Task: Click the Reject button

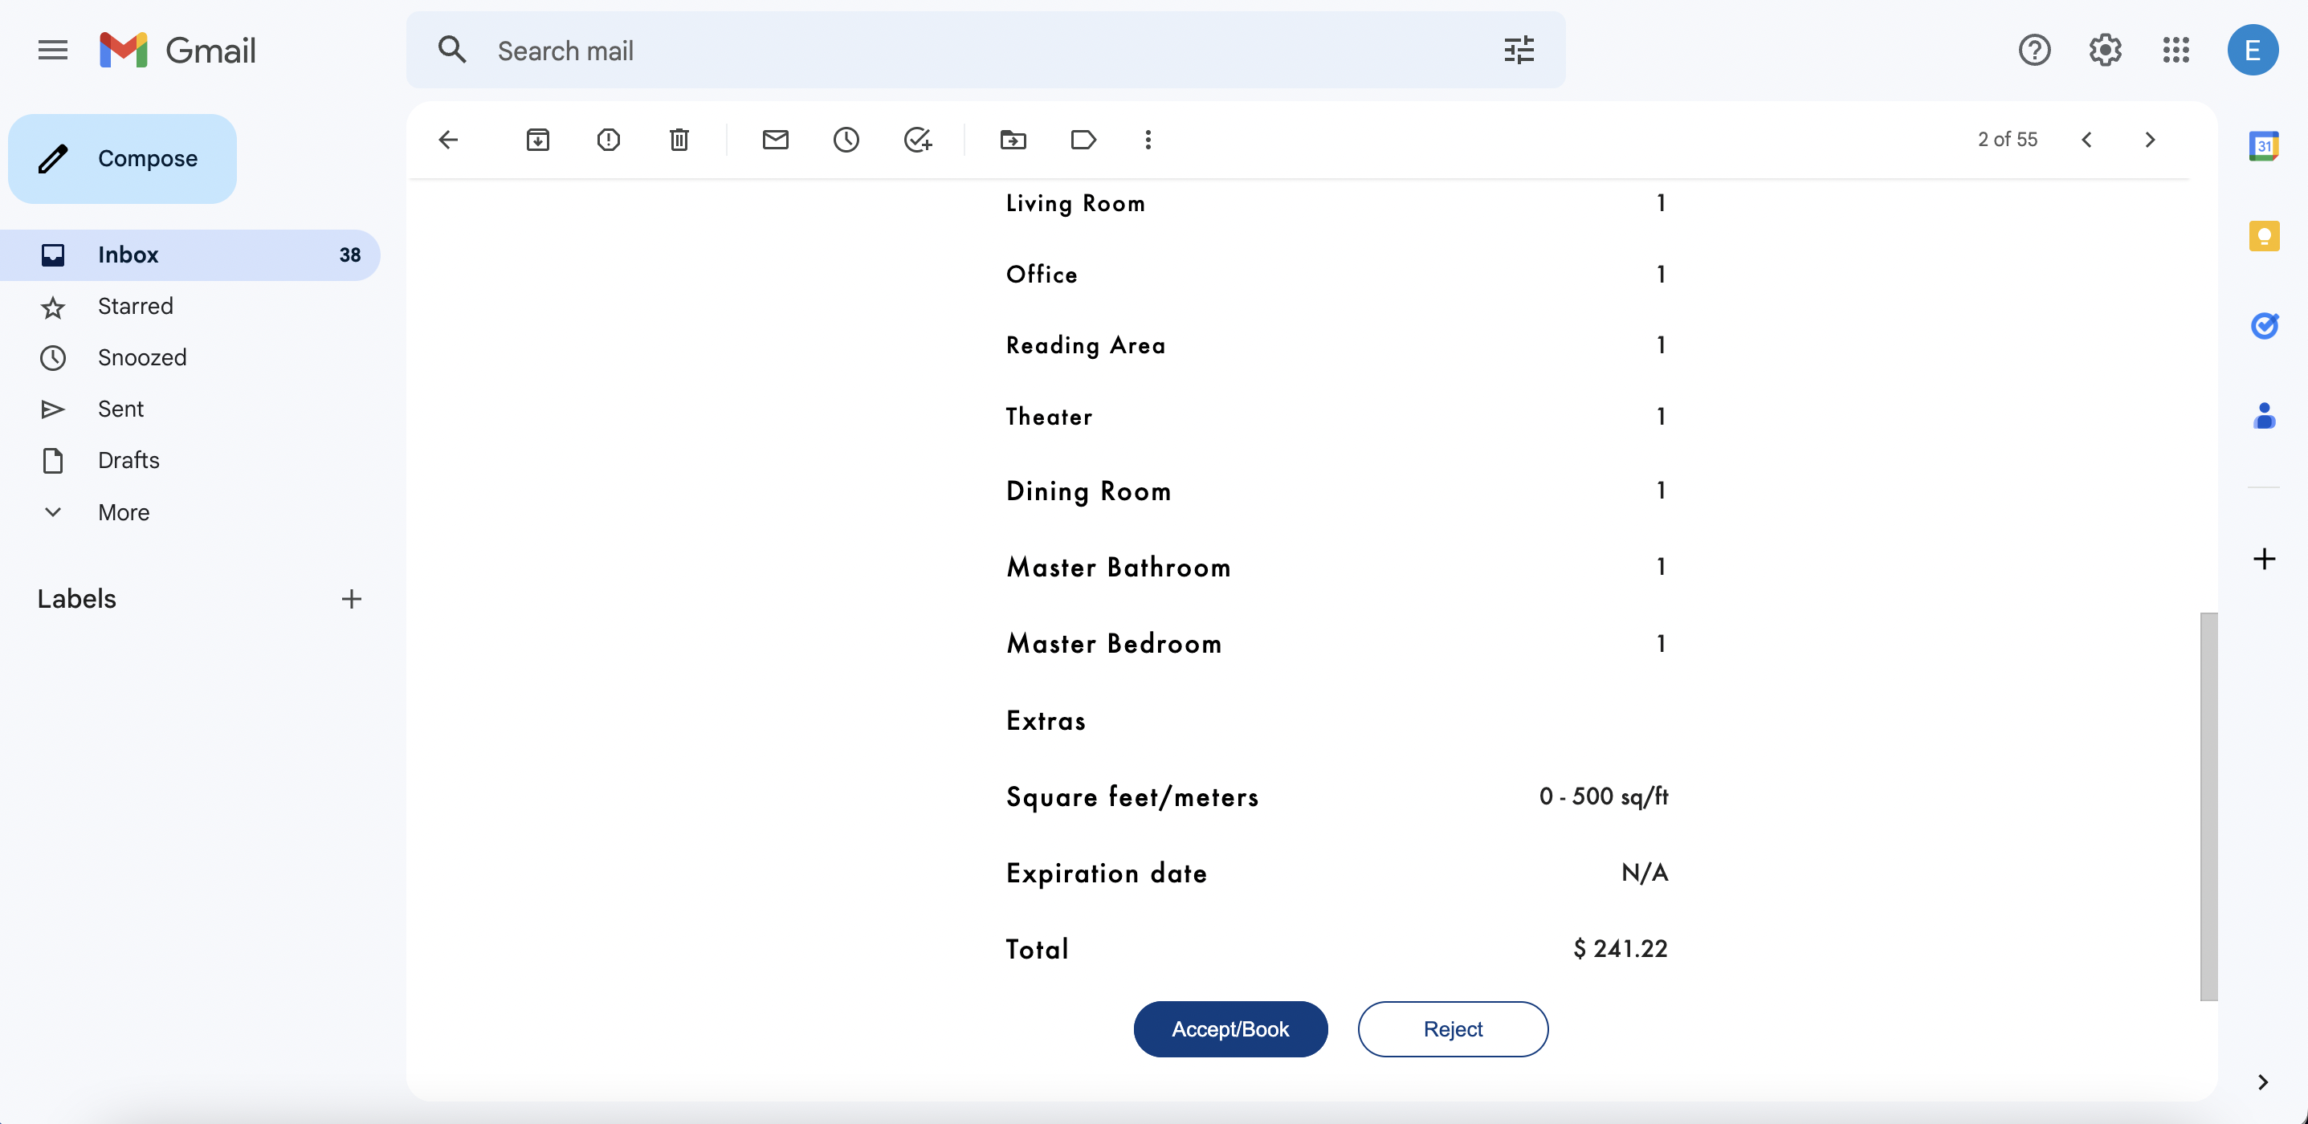Action: 1453,1029
